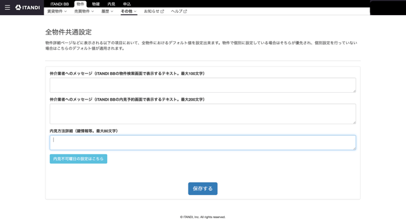Open the hamburger side menu
This screenshot has height=220, width=406.
click(7, 7)
